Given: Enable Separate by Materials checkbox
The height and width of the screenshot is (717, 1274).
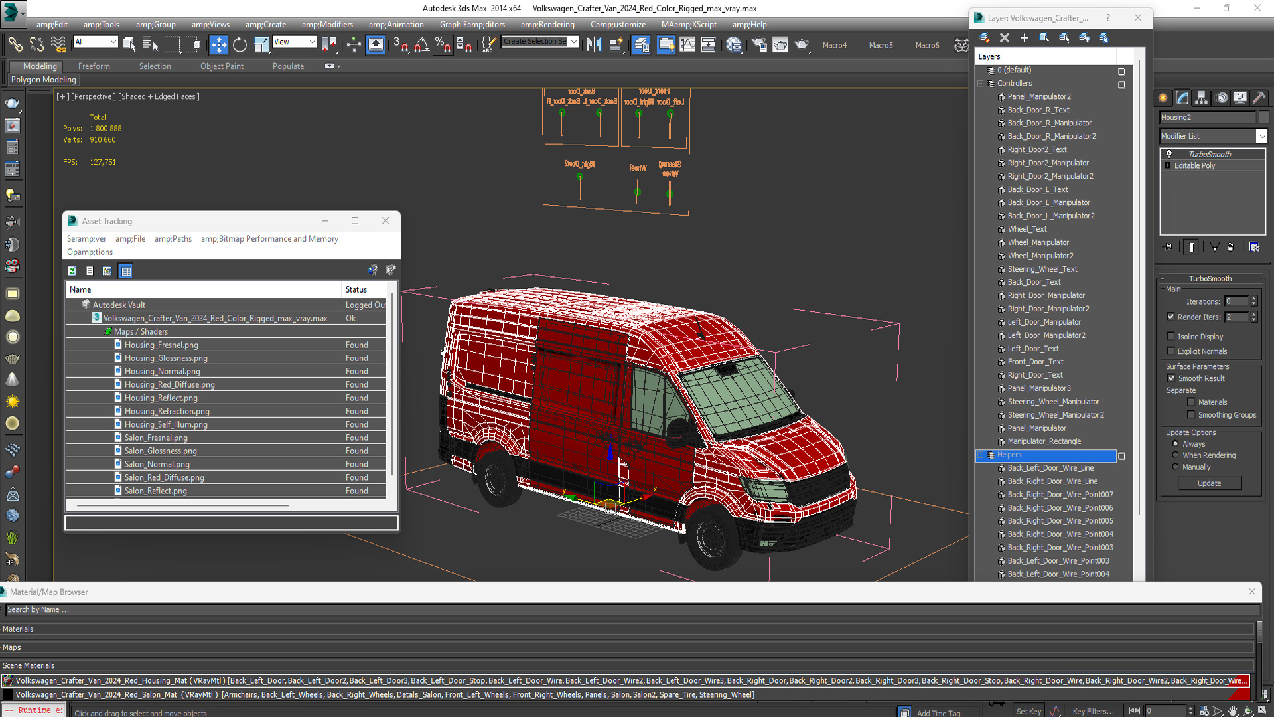Looking at the screenshot, I should (x=1191, y=402).
